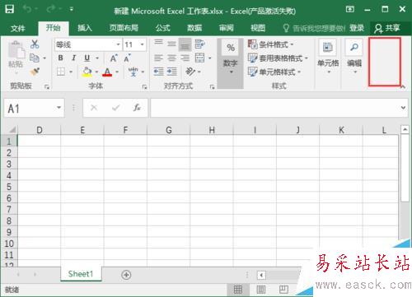Apply yellow fill color bucket

pos(87,72)
